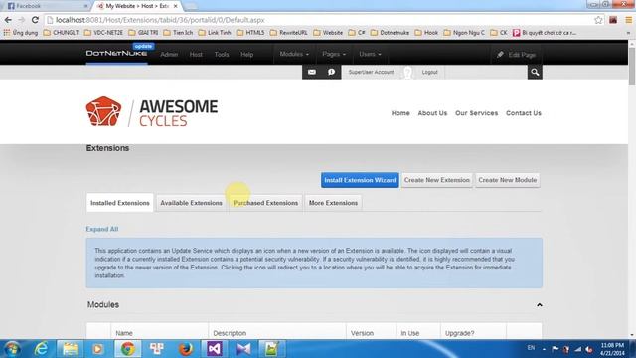Open the Dotnetnuke bookmark folder
The height and width of the screenshot is (358, 636).
391,33
